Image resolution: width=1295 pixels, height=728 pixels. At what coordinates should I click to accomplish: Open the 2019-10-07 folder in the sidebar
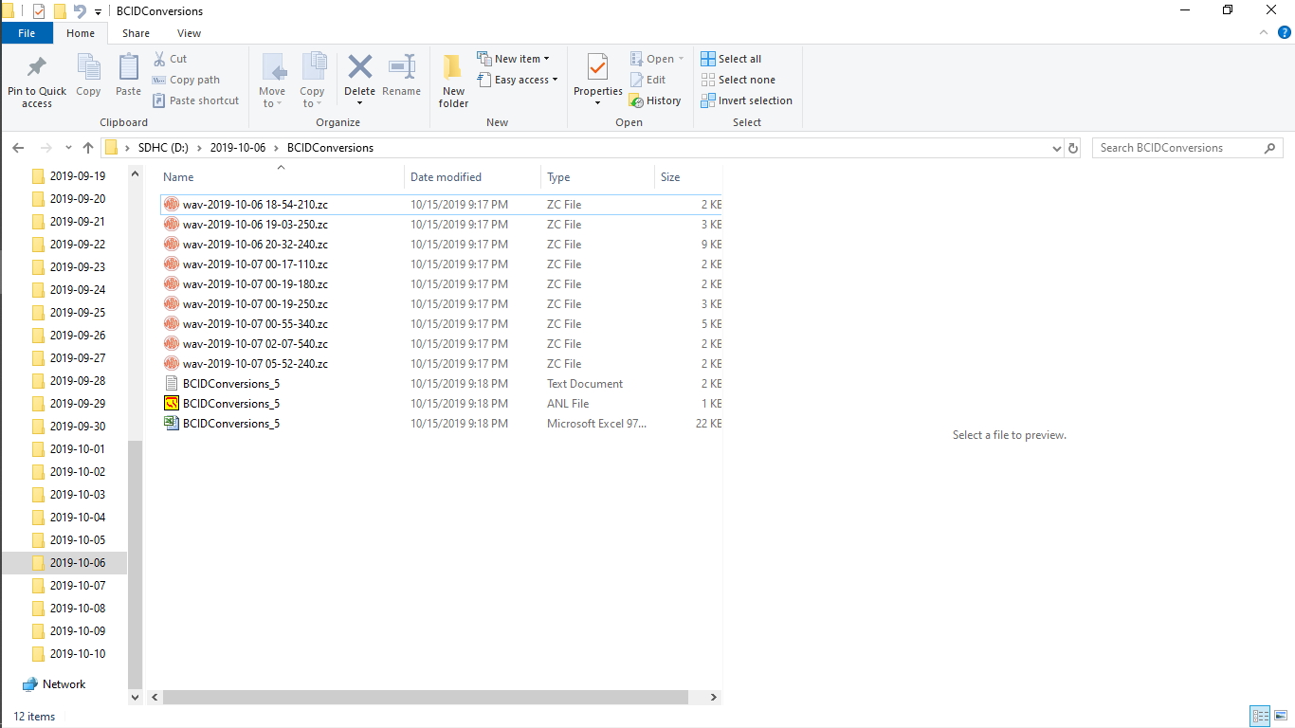pos(76,585)
